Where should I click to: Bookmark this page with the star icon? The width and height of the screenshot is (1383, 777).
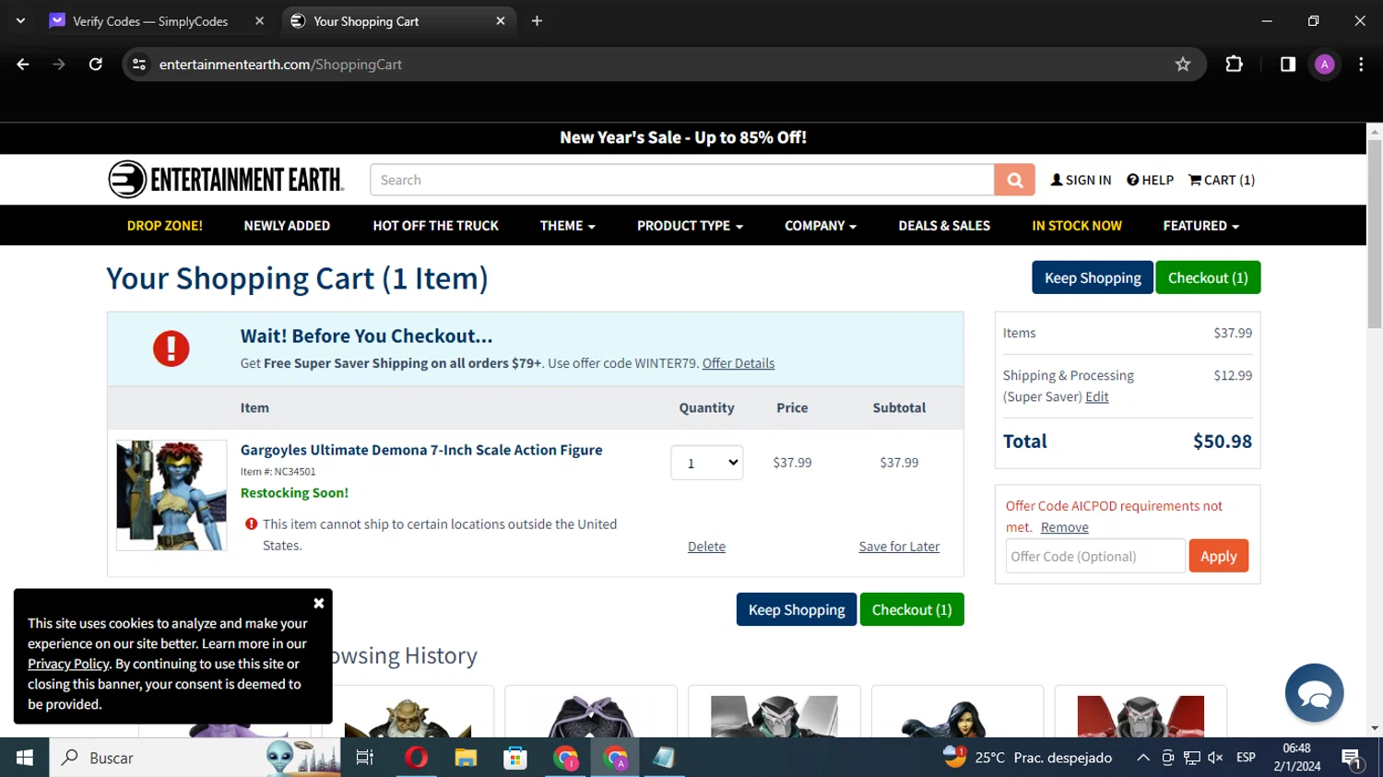coord(1183,65)
